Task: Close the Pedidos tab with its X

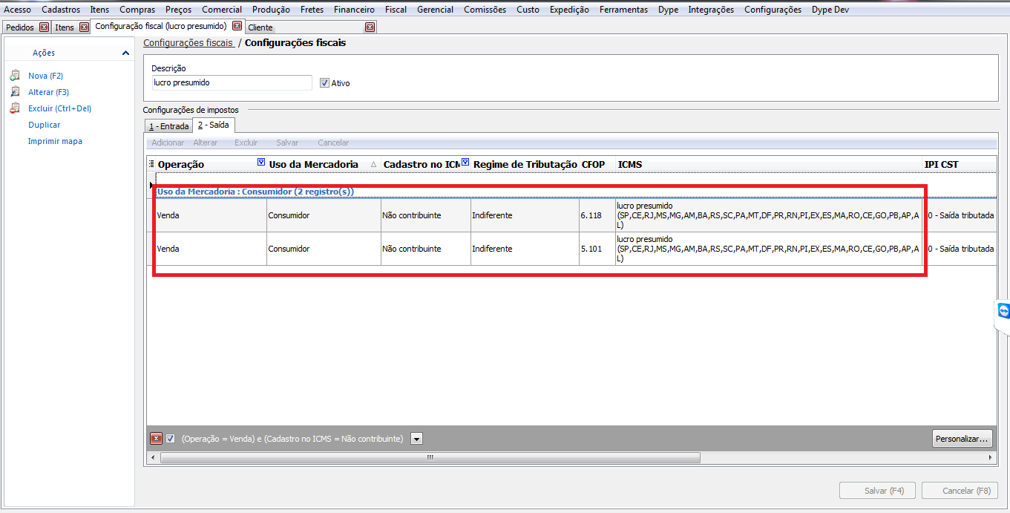Action: [x=44, y=27]
